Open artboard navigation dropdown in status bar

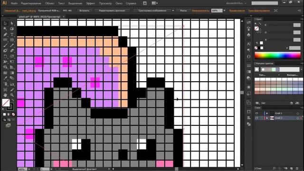51,169
